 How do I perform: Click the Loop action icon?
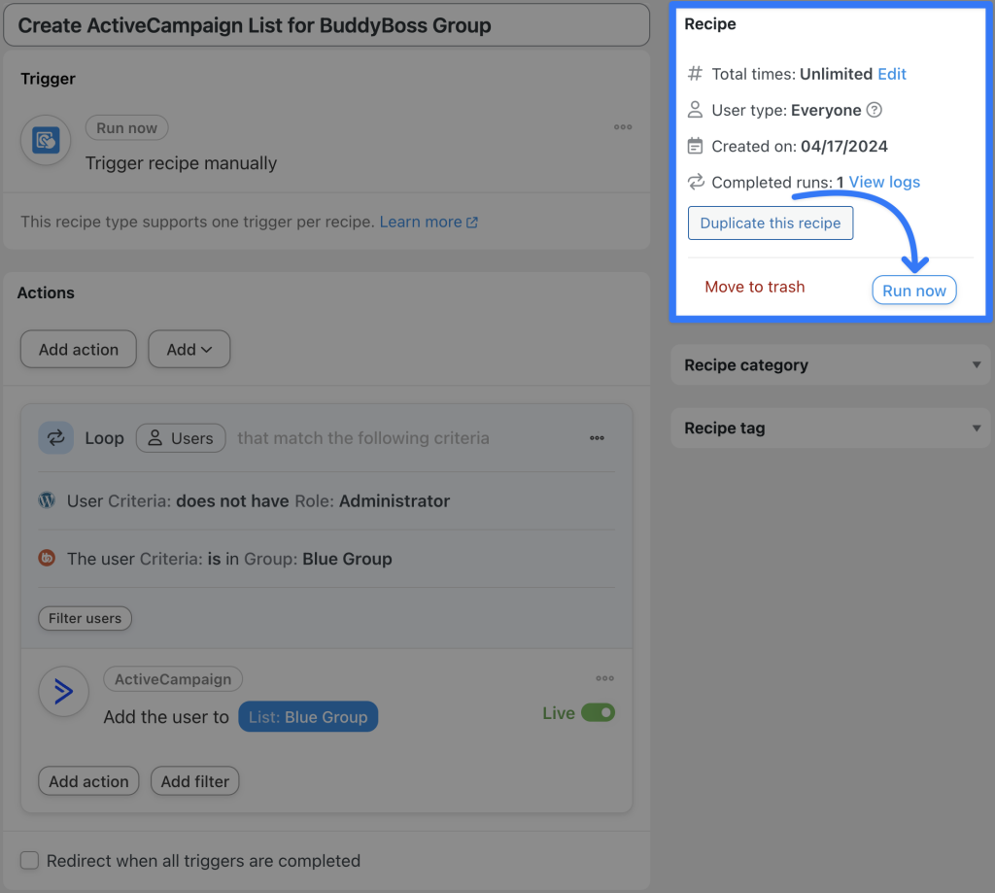point(55,437)
